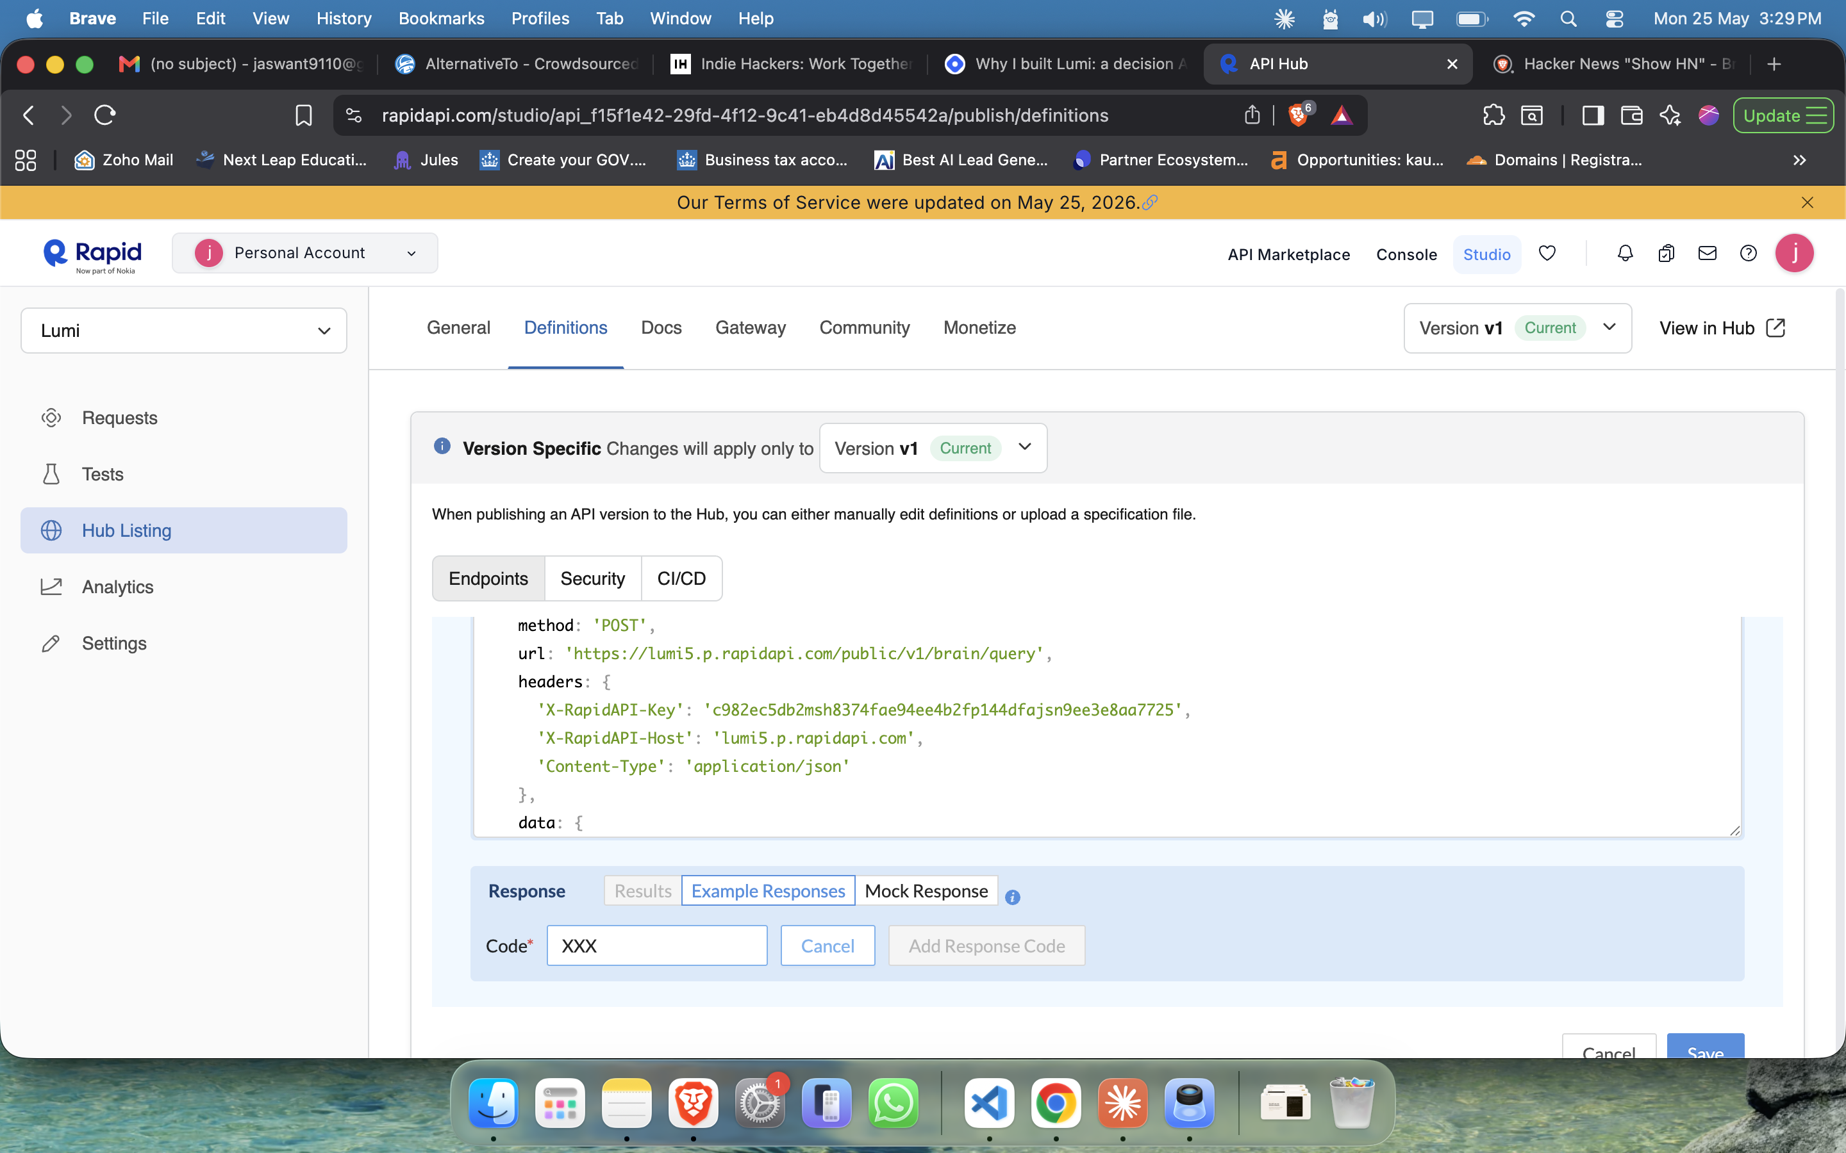
Task: Select the Endpoints tab
Action: coord(488,579)
